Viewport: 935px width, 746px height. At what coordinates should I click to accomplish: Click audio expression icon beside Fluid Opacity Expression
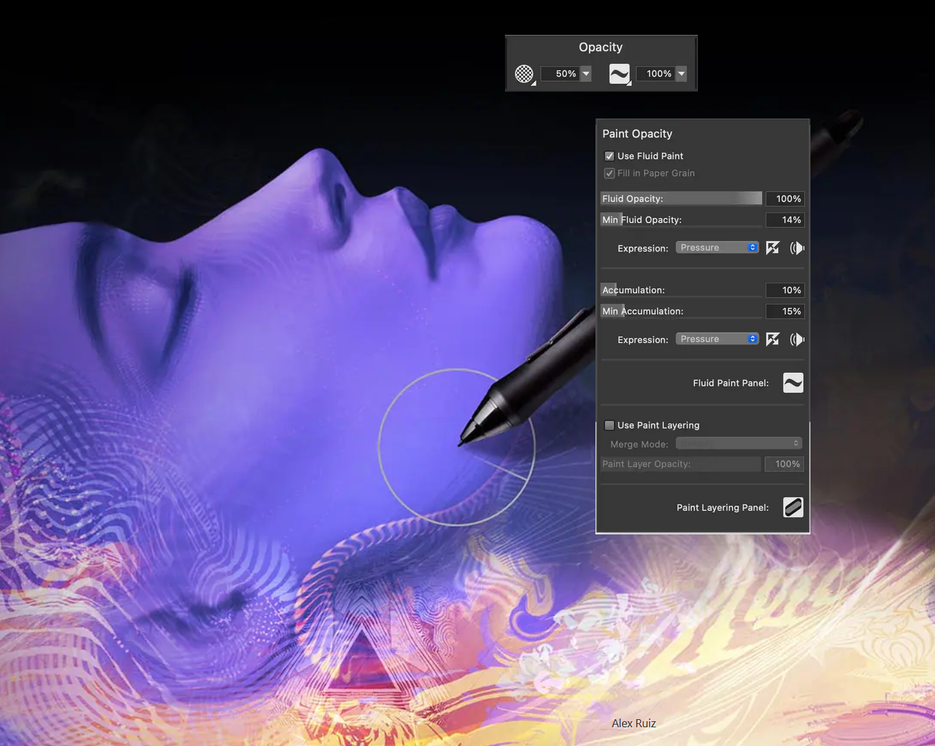click(x=796, y=248)
